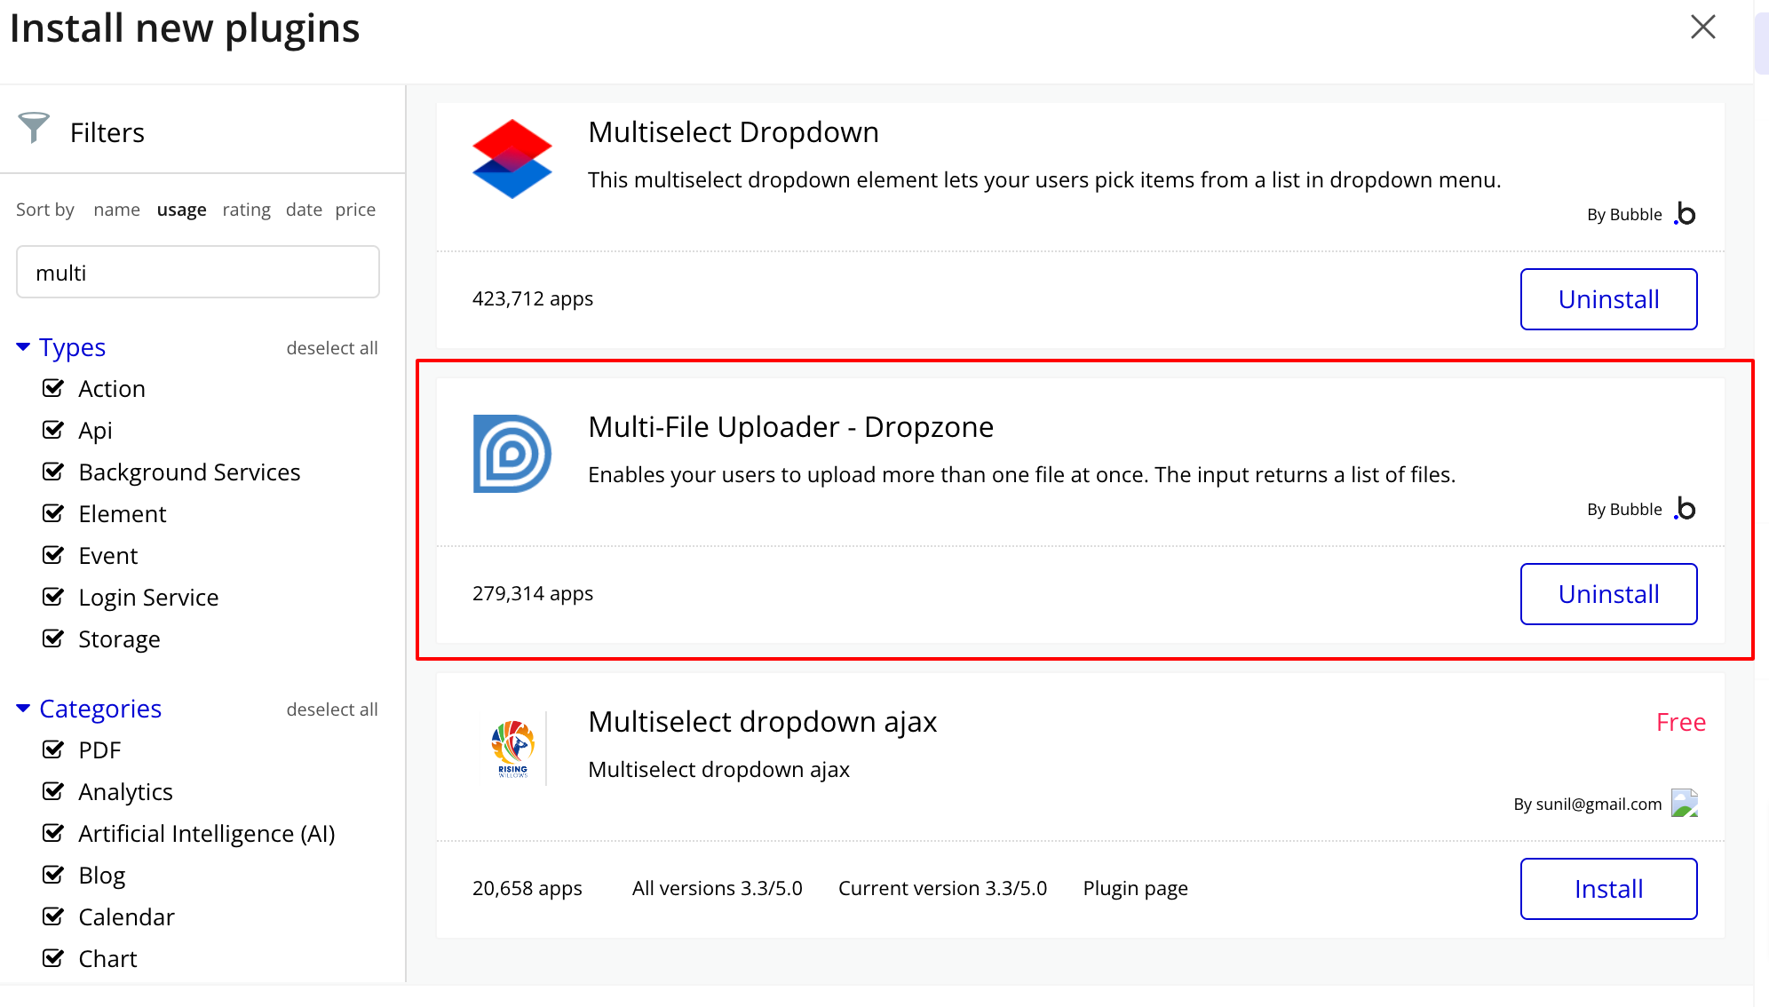Deselect all Categories filters
Viewport: 1769px width, 1007px height.
tap(332, 710)
